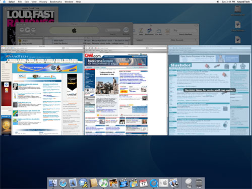252x189 pixels.
Task: Click next track in iTunes window
Action: [33, 30]
